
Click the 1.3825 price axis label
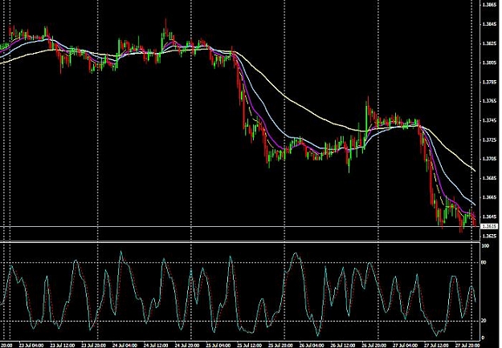pyautogui.click(x=490, y=43)
